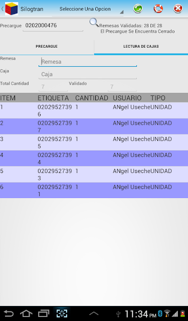The image size is (188, 321).
Task: Expand the up-chevron in navigation bar
Action: pos(94,313)
